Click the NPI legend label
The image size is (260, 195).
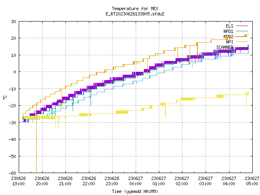230,42
